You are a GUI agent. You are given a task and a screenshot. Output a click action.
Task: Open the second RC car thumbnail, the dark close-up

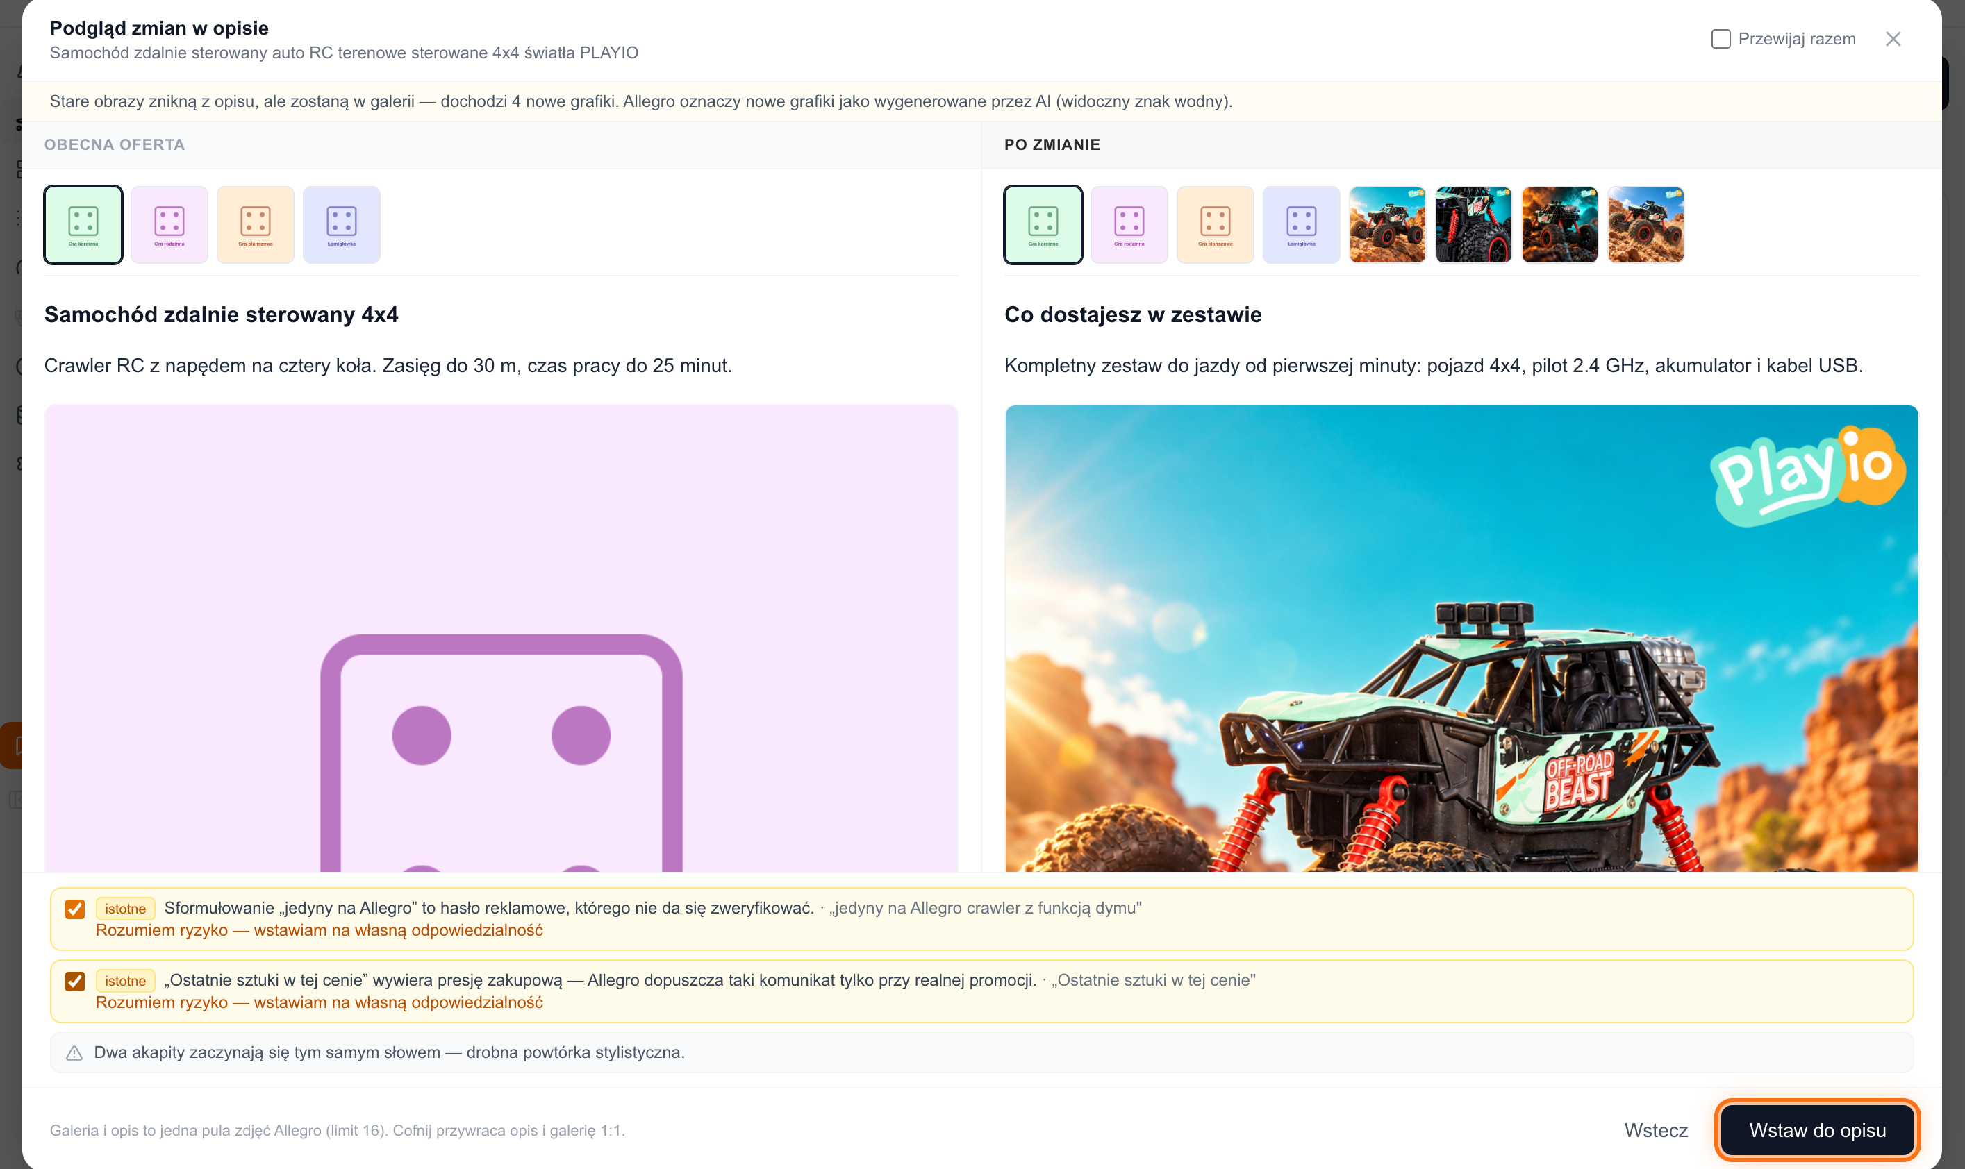pyautogui.click(x=1473, y=224)
